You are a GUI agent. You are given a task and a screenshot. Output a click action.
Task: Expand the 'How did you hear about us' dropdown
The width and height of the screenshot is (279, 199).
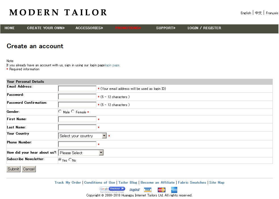(x=81, y=153)
